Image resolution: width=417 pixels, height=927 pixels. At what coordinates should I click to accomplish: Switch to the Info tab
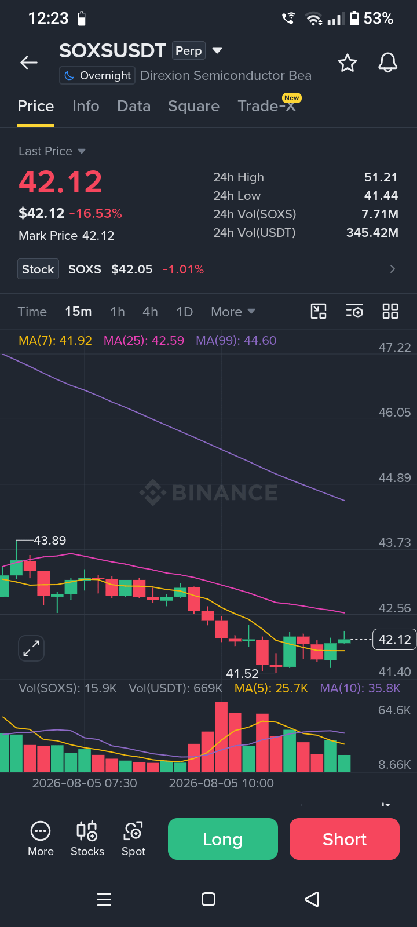(86, 106)
